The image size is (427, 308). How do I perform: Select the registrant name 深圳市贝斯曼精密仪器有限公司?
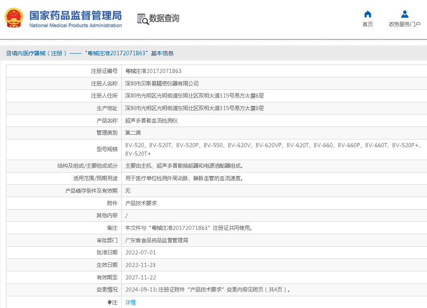(162, 83)
